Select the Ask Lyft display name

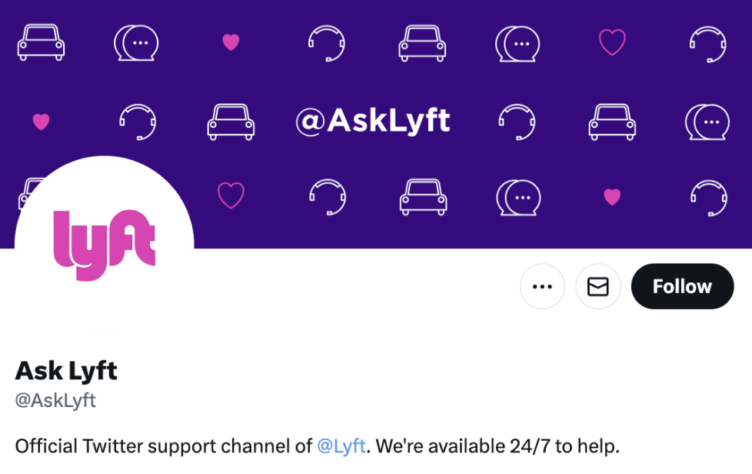[66, 370]
